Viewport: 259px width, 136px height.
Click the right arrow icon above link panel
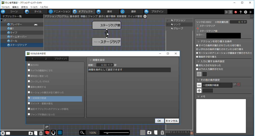(x=252, y=16)
